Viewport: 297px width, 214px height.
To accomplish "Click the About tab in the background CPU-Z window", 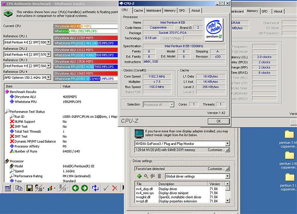I will (278, 12).
